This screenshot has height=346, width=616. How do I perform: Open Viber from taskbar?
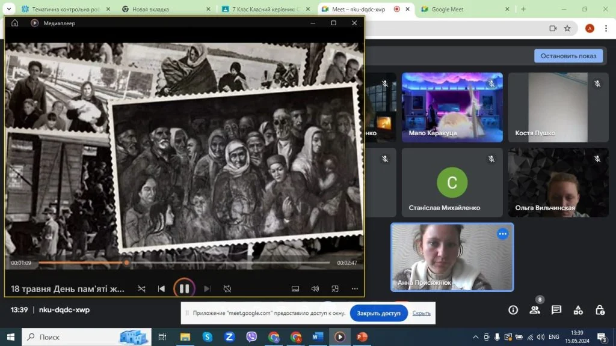click(251, 337)
